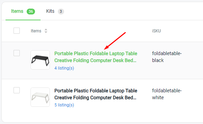Click the foldabletable-white iSKU value

click(x=167, y=94)
